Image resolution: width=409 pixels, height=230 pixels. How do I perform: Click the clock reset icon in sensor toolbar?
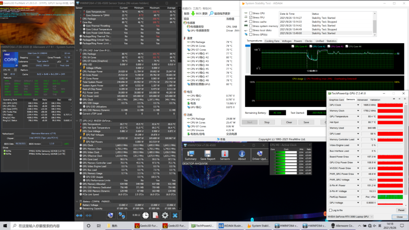146,215
